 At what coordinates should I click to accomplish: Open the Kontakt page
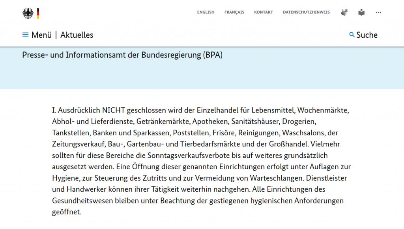pyautogui.click(x=263, y=12)
